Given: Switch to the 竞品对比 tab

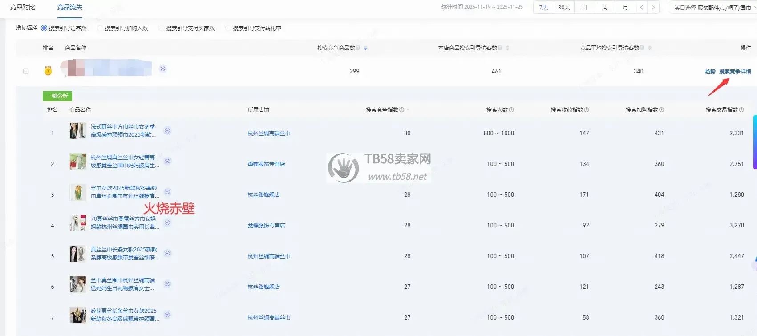Looking at the screenshot, I should pyautogui.click(x=23, y=7).
